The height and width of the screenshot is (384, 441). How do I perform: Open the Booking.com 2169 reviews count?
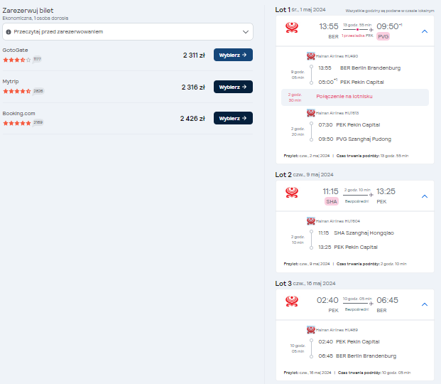click(x=38, y=122)
